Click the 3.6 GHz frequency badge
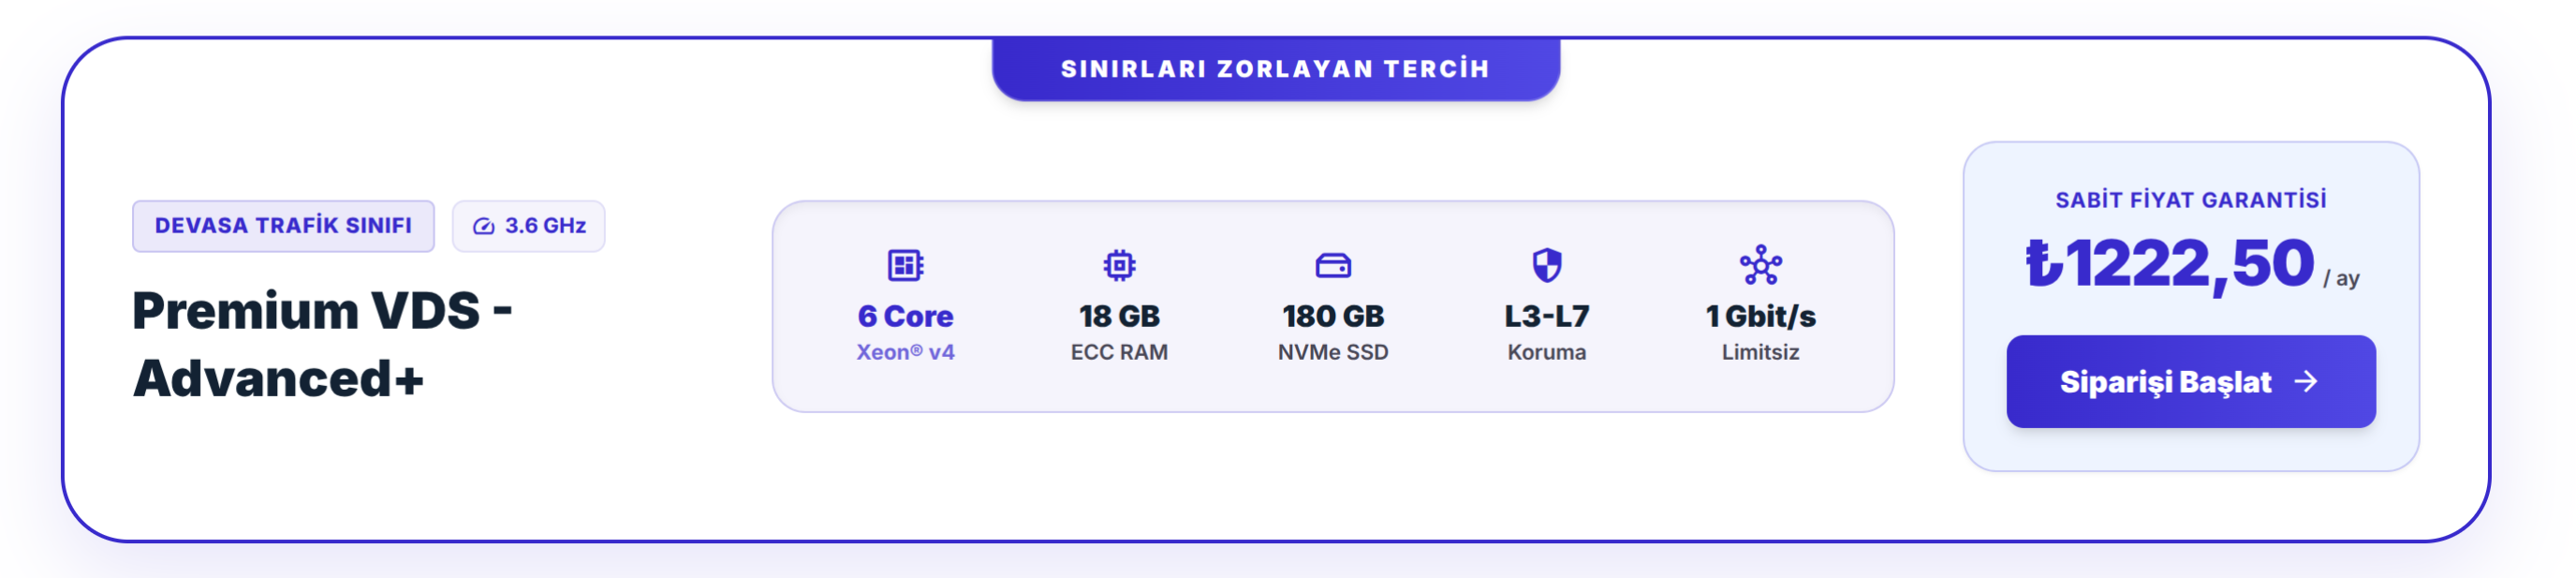The image size is (2576, 578). coord(528,226)
